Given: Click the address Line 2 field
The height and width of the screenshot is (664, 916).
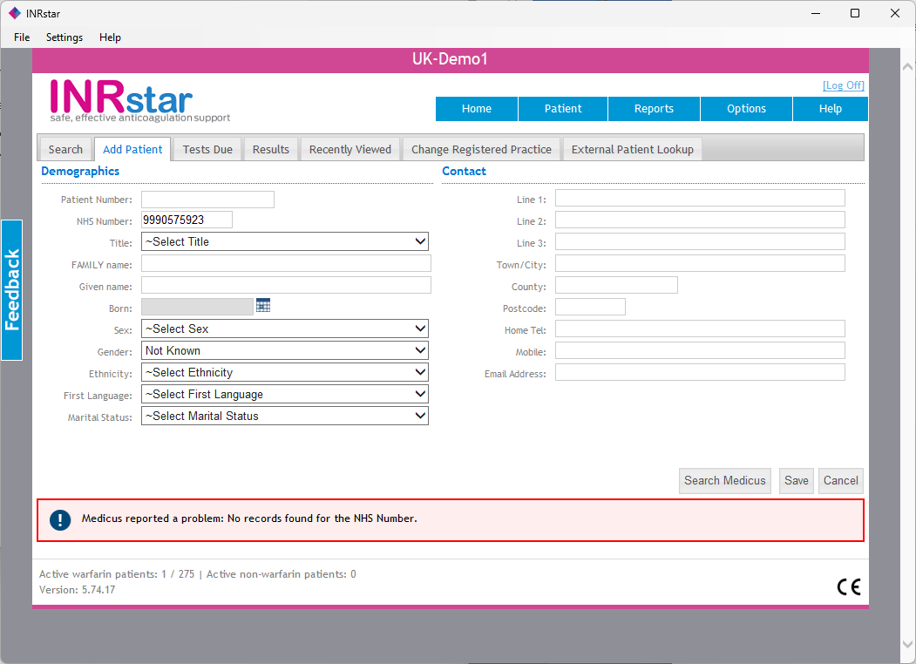Looking at the screenshot, I should click(x=700, y=220).
